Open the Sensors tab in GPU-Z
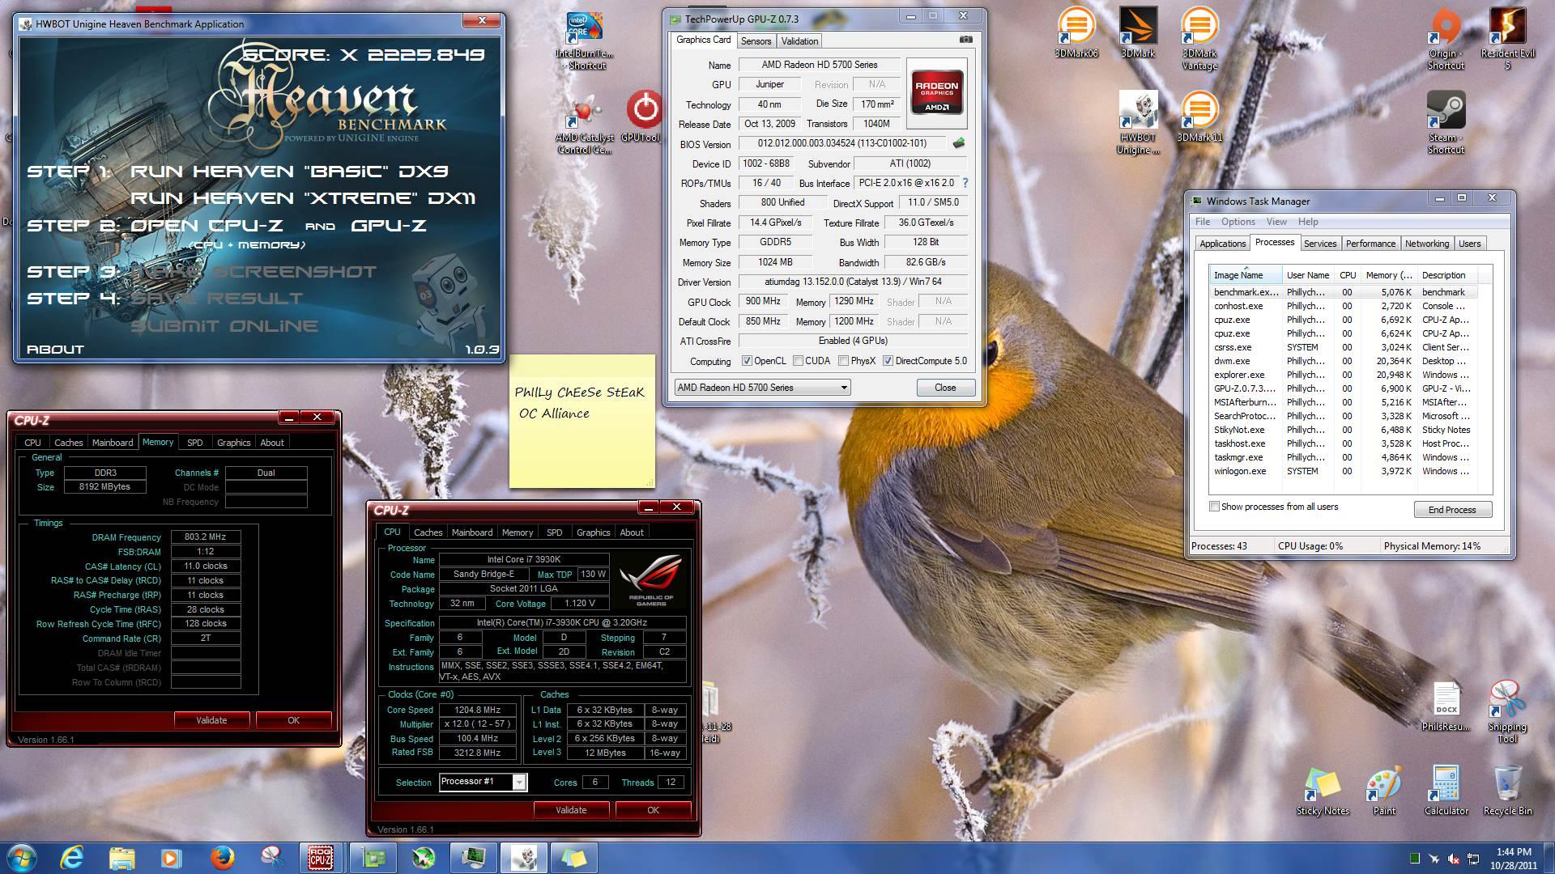This screenshot has width=1555, height=874. tap(756, 41)
